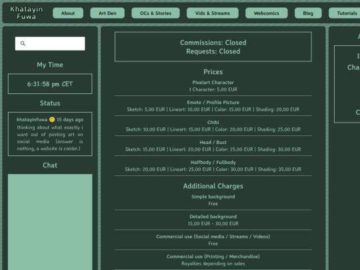
Task: Click 'Commercial use (Social media / Streams / Videos)'
Action: coord(213,237)
